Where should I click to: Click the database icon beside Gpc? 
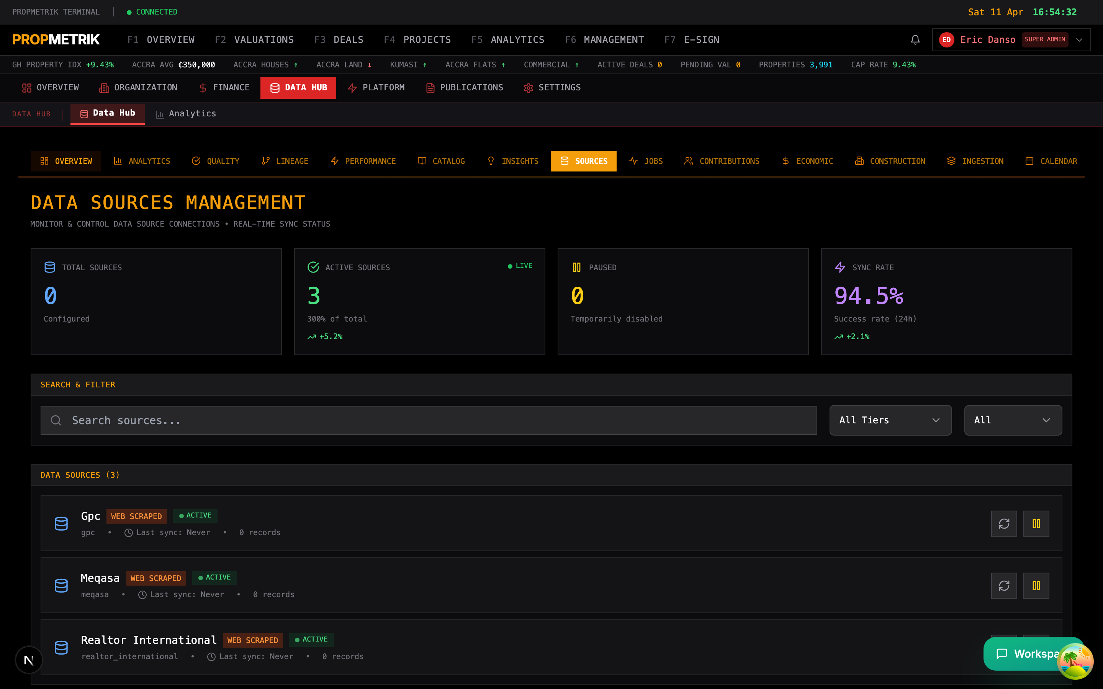click(x=61, y=524)
